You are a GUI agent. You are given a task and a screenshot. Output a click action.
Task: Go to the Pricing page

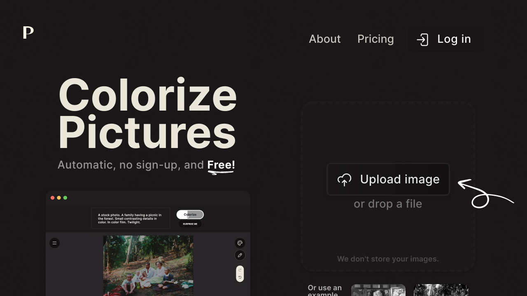point(375,39)
